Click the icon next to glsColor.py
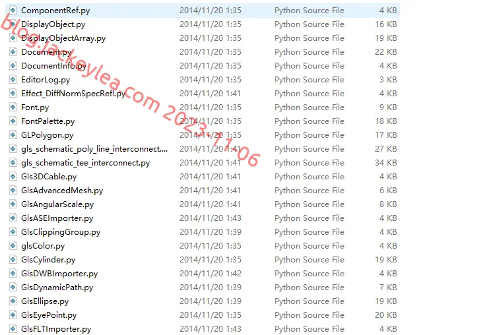Viewport: 485px width, 335px height. click(13, 246)
